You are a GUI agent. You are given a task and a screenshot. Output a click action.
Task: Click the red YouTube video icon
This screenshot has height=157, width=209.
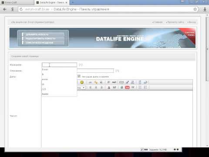click(127, 87)
